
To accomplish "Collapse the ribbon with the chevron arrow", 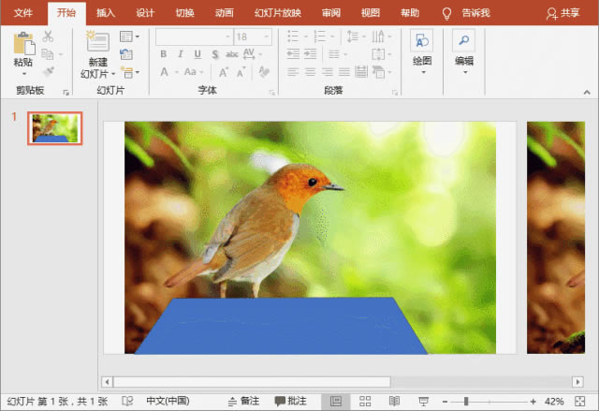I will point(587,92).
